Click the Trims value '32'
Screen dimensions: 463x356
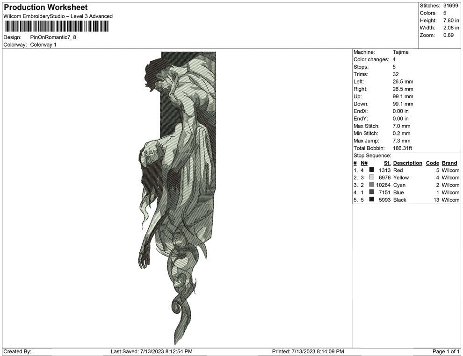396,74
